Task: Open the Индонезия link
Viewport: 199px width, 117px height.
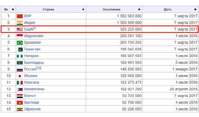Action: pyautogui.click(x=33, y=36)
